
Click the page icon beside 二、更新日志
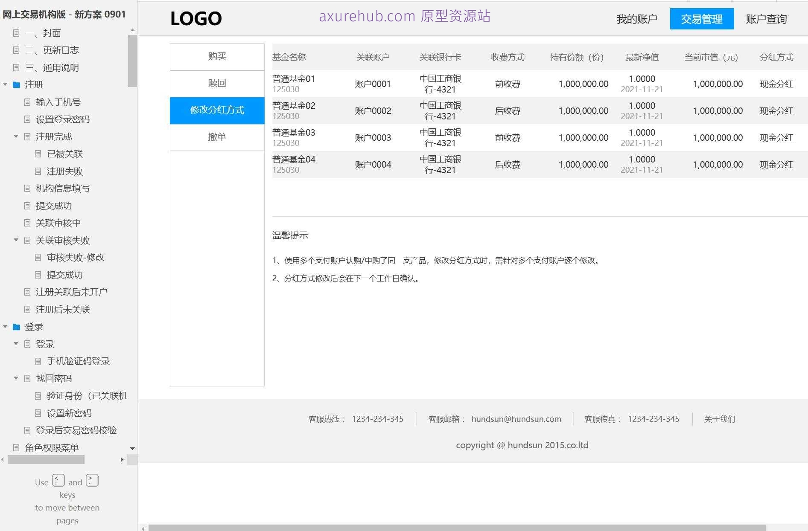(16, 50)
